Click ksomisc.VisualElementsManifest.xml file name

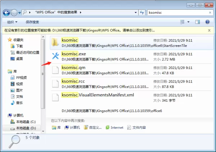coord(98,95)
